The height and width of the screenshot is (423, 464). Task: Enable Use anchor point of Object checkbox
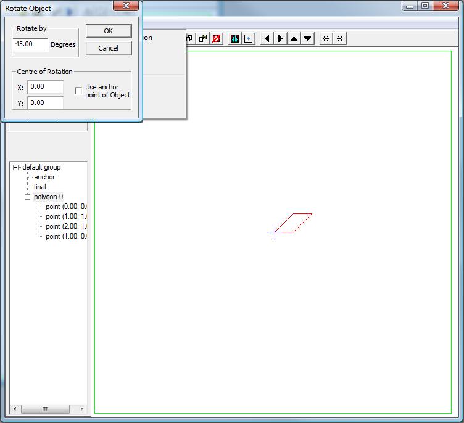78,91
